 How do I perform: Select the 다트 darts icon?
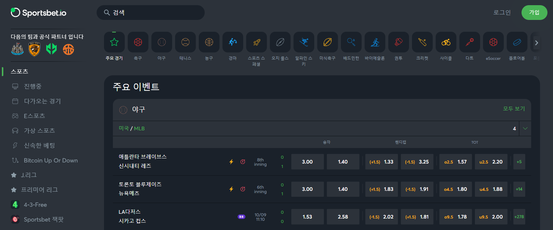point(469,42)
